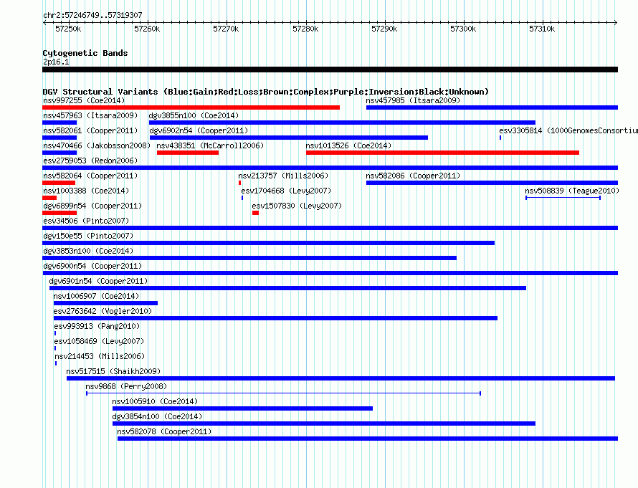Click esv1058469 (Levy2007) label

[x=99, y=341]
